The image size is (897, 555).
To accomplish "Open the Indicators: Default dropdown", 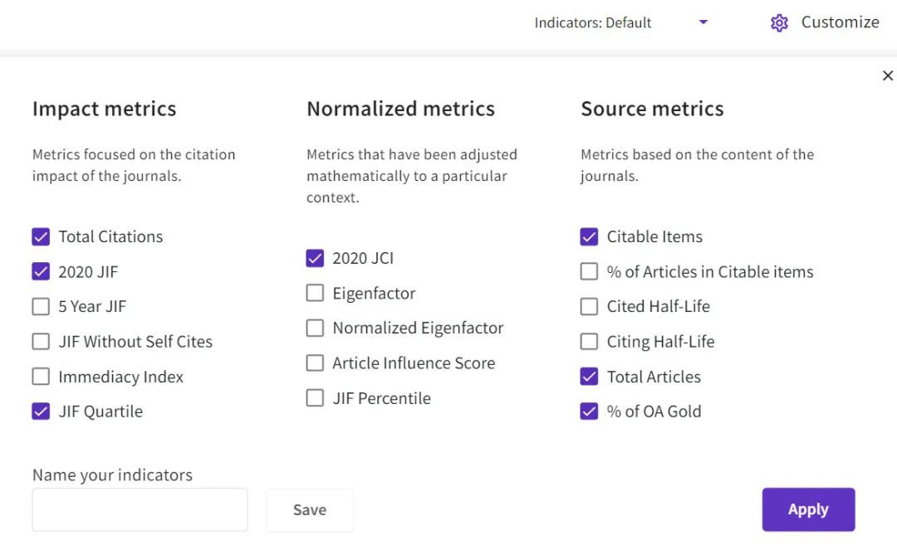I will tap(703, 22).
